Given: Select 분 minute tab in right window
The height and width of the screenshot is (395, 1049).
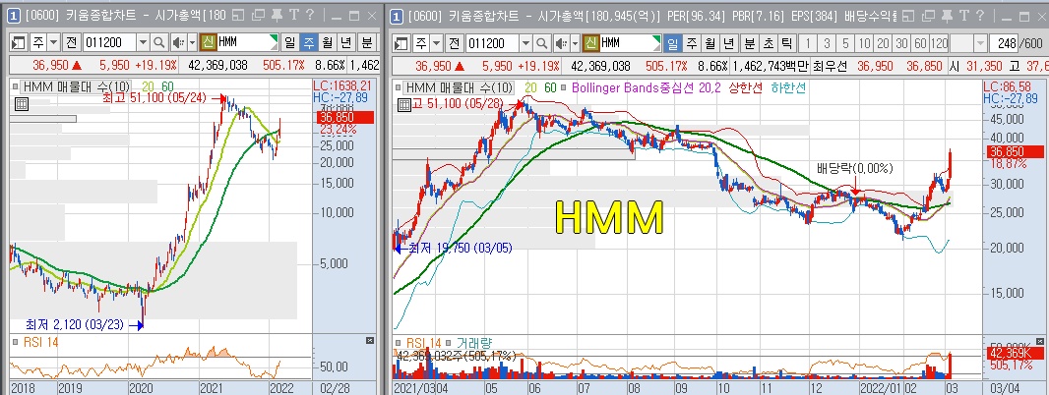Looking at the screenshot, I should coord(749,43).
